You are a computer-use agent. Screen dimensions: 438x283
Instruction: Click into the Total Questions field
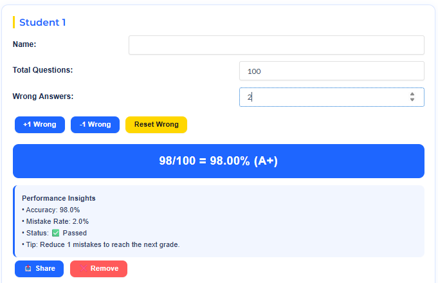click(331, 71)
